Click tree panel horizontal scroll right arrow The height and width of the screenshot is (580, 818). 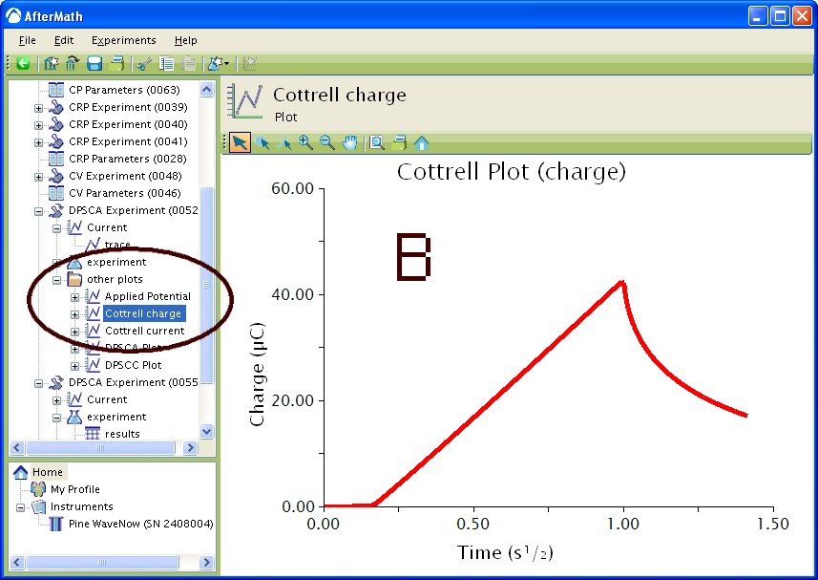190,448
